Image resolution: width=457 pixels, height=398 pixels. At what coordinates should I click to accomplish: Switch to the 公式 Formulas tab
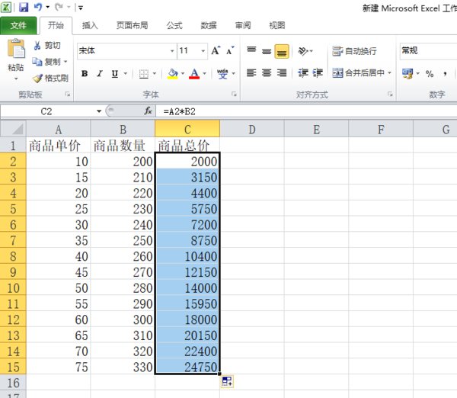click(x=174, y=25)
